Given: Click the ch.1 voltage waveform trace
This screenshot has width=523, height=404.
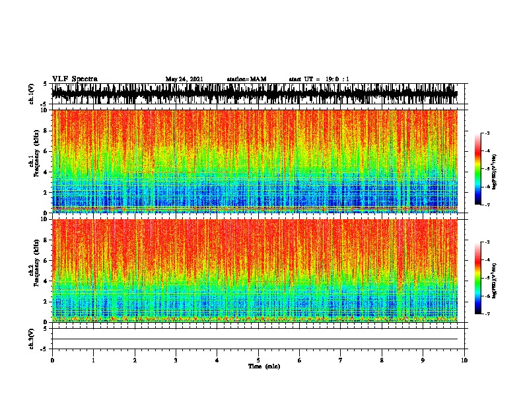Looking at the screenshot, I should click(x=254, y=94).
